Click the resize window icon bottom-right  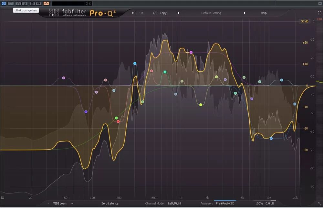tap(320, 204)
